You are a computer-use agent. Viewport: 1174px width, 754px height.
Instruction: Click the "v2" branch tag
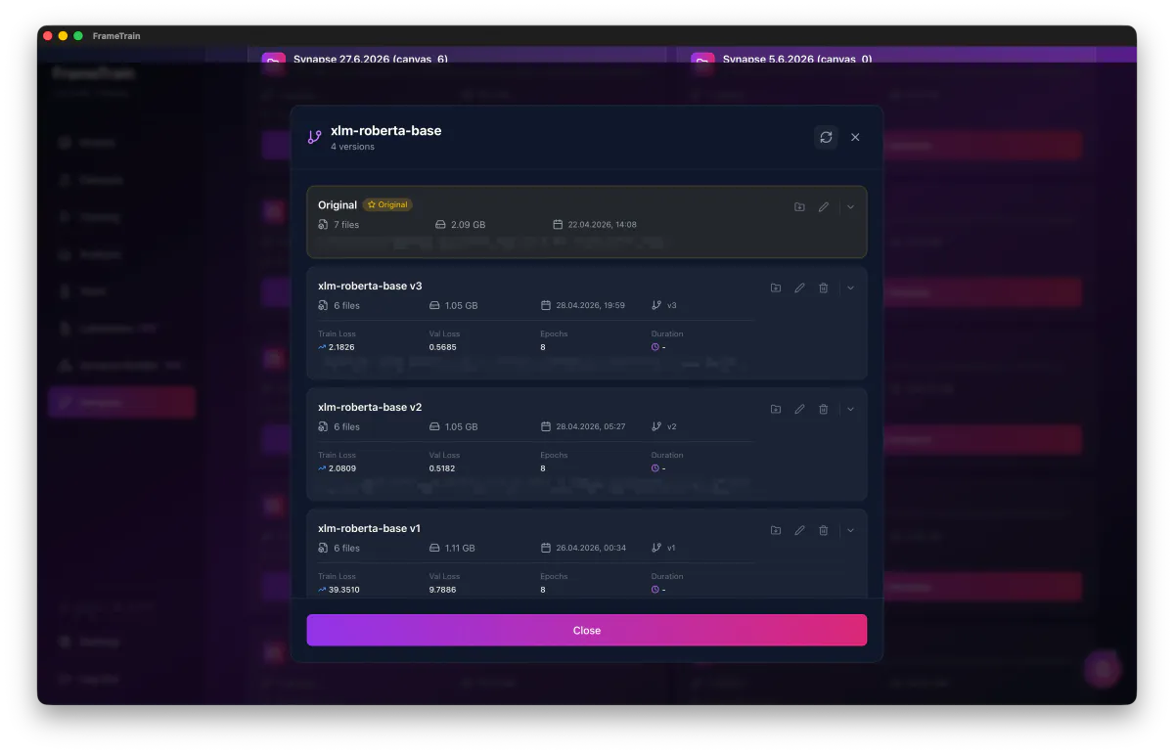(x=664, y=426)
